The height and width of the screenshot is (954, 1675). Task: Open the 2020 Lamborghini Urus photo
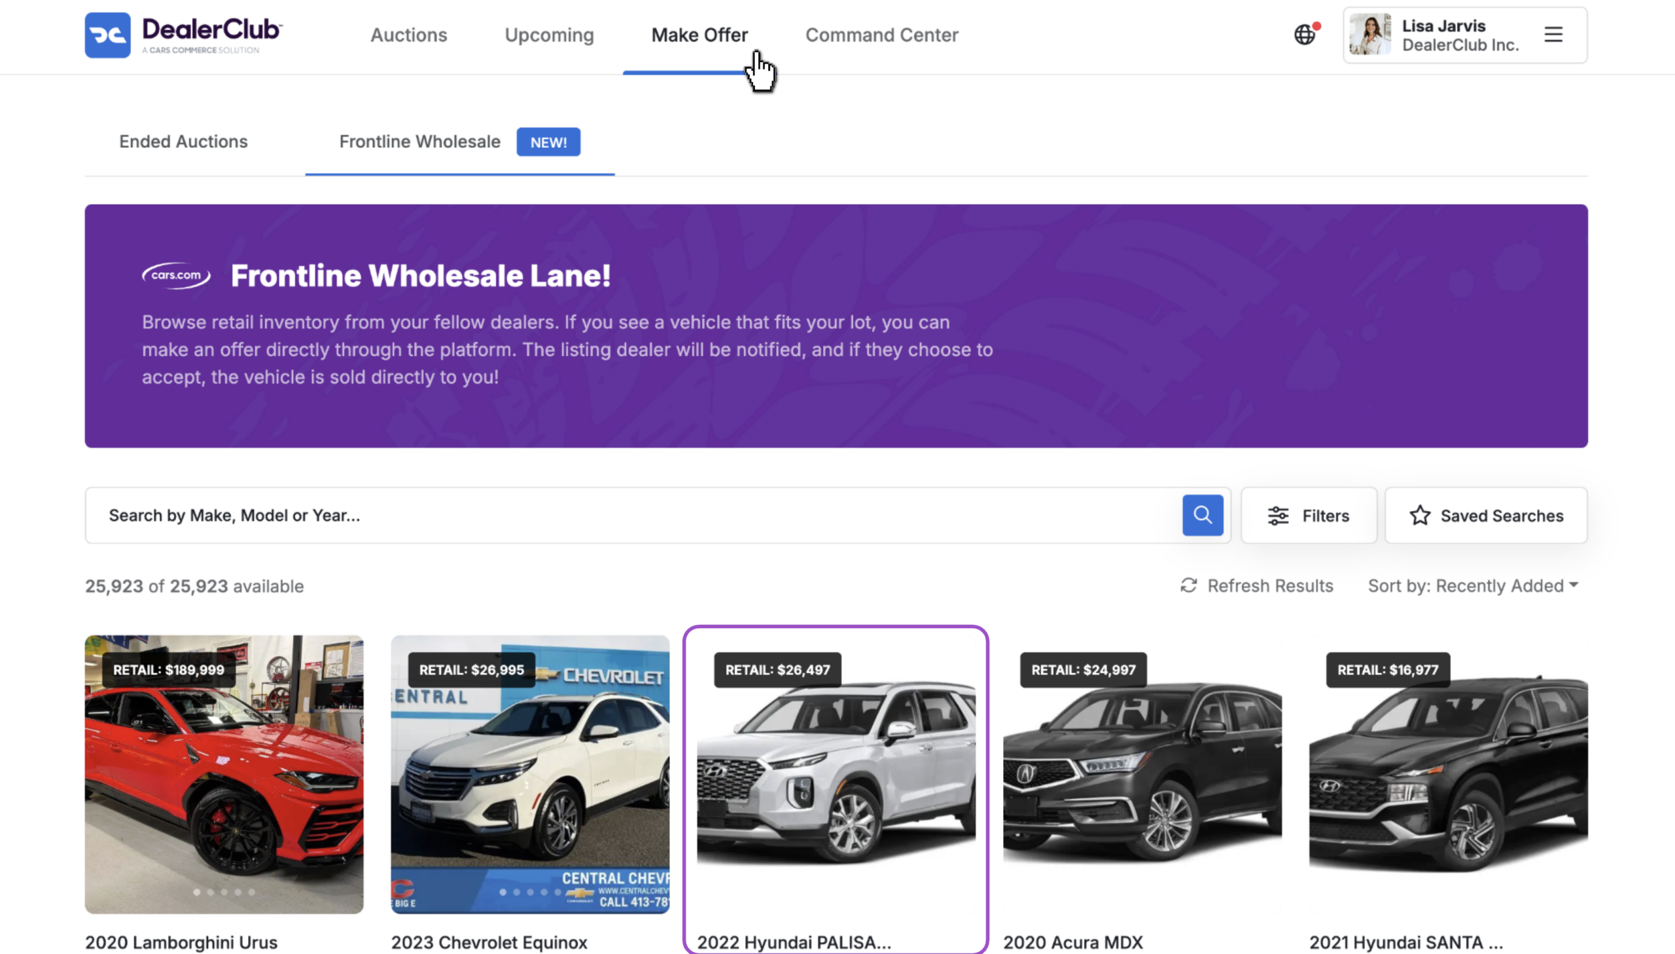pyautogui.click(x=224, y=775)
